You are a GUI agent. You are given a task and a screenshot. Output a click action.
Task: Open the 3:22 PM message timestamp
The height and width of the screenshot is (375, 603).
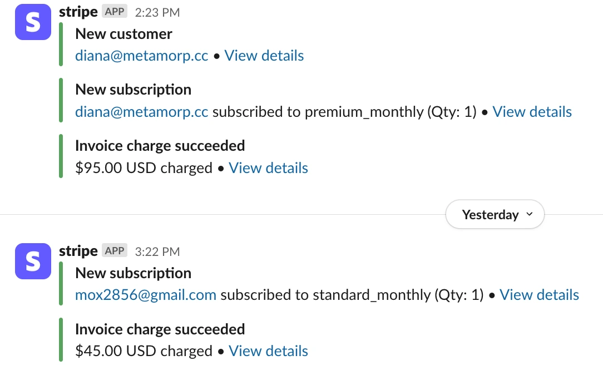(x=157, y=251)
